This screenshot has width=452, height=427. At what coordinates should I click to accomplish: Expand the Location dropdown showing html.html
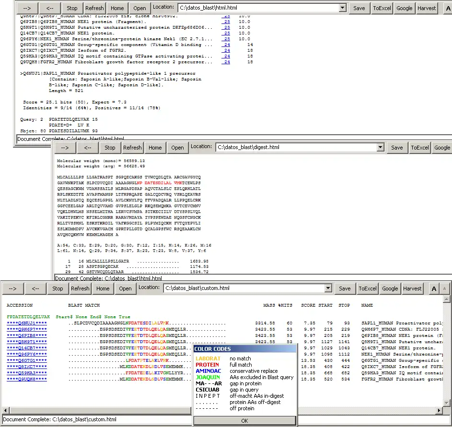pos(342,8)
